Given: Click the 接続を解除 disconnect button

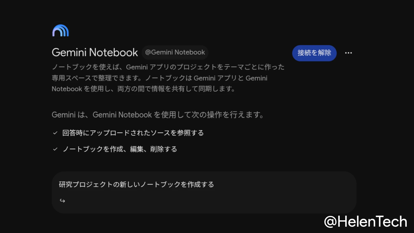Looking at the screenshot, I should 314,53.
